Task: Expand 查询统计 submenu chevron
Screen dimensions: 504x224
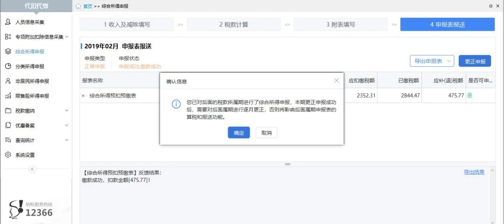Action: [x=67, y=140]
